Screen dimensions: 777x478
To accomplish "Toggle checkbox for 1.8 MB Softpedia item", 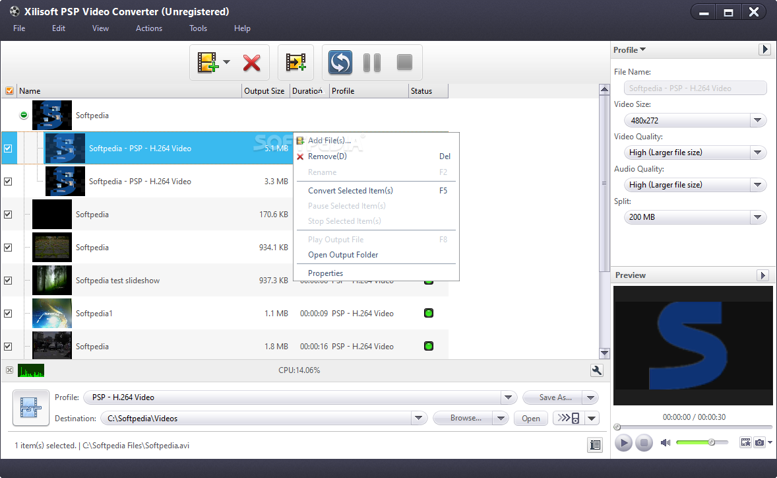I will pyautogui.click(x=8, y=347).
